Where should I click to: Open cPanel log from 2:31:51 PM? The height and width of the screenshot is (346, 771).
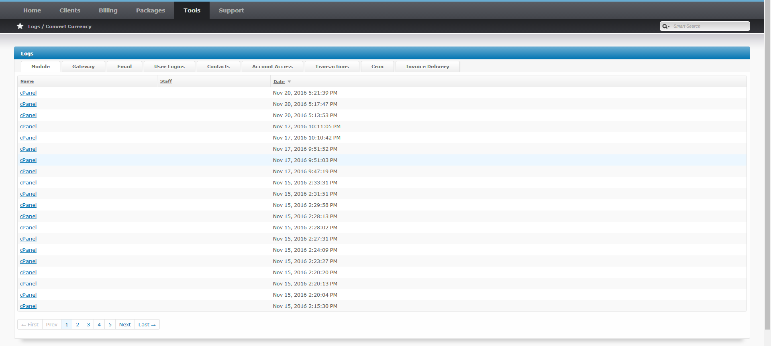28,194
